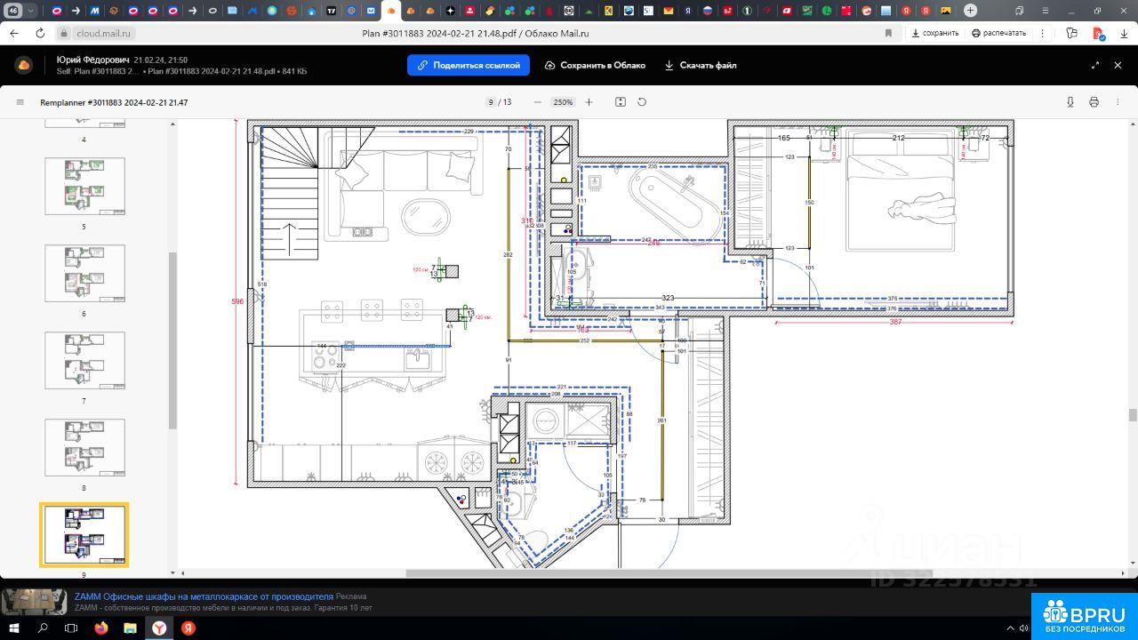Open the 250% zoom level field

pyautogui.click(x=563, y=102)
